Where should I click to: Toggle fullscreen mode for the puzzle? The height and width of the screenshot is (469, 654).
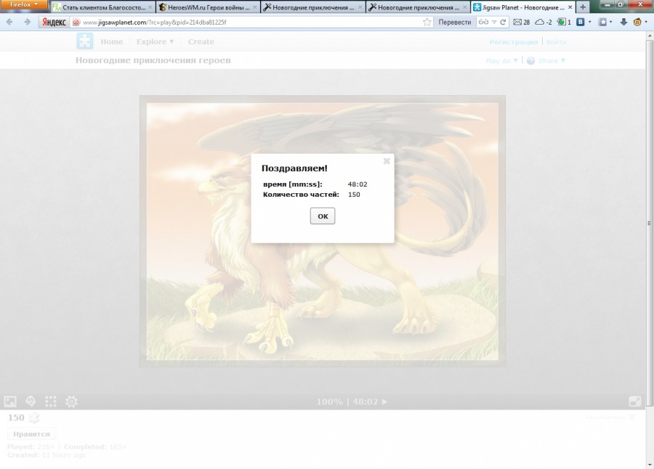coord(634,401)
